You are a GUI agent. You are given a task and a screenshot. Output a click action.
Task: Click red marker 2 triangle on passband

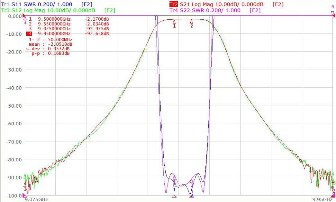(191, 22)
